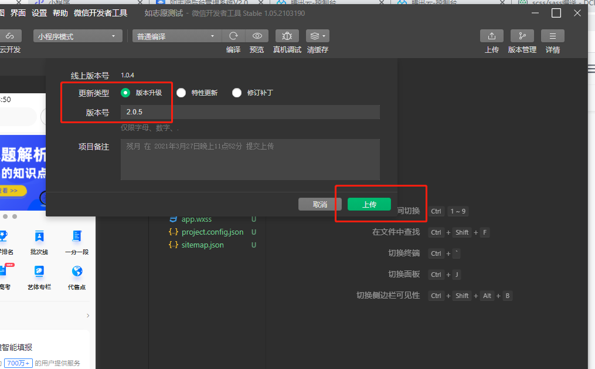Open the 普通编译 compile mode dropdown
The image size is (595, 369).
(x=176, y=36)
